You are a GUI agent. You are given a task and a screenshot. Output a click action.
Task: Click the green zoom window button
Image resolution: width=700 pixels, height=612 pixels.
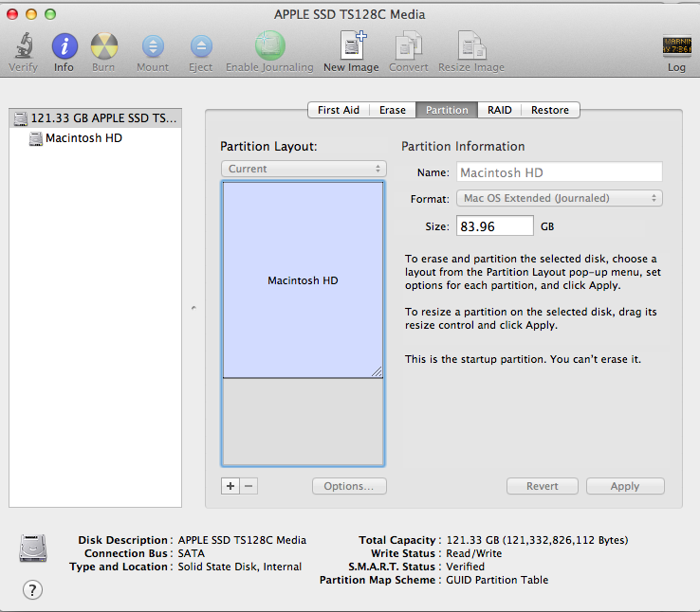50,14
